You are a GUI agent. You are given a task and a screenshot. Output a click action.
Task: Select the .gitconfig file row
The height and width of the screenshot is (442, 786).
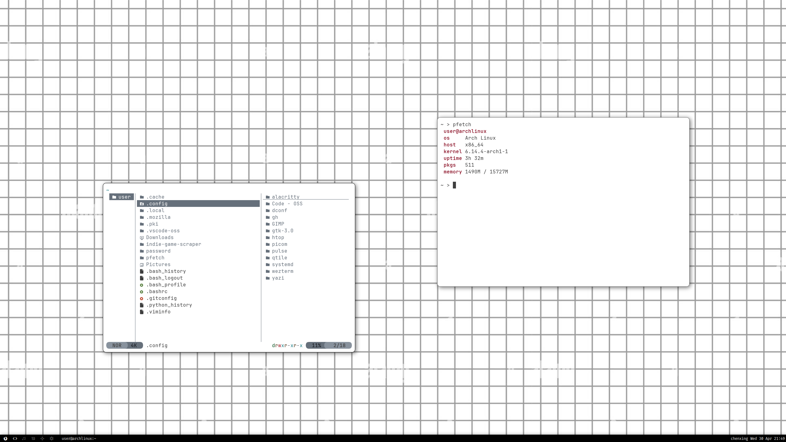click(198, 298)
